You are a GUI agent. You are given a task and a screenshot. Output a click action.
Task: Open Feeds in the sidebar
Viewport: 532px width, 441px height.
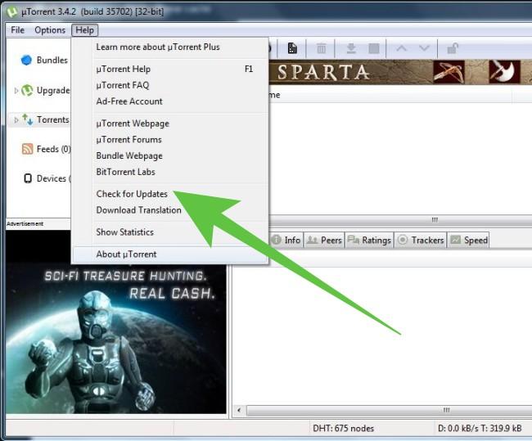tap(53, 149)
